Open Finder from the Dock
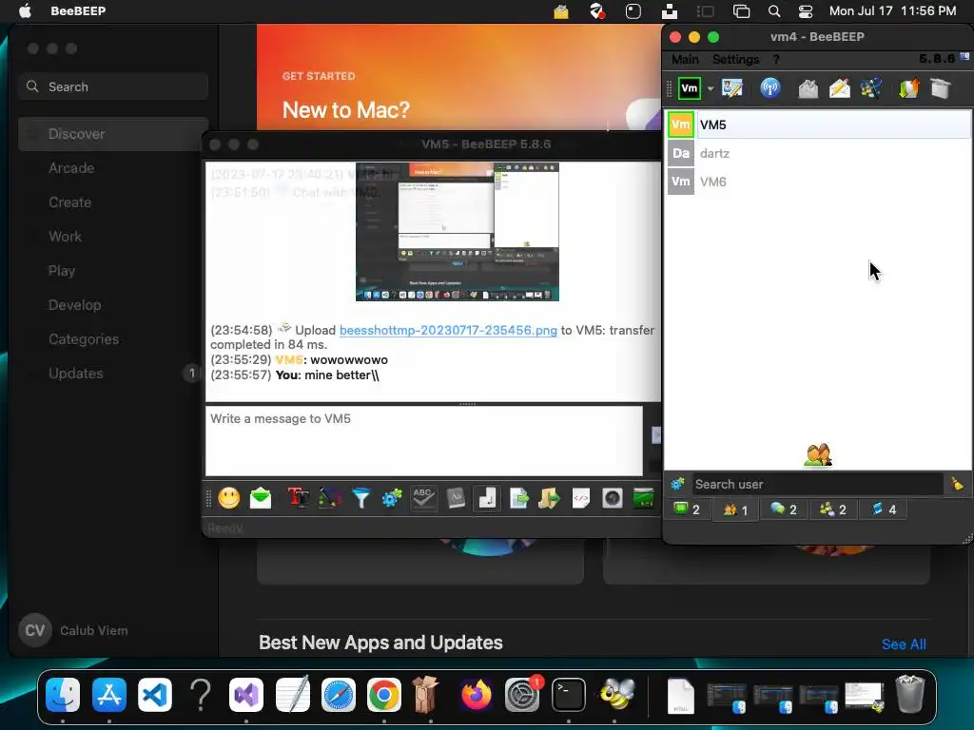The width and height of the screenshot is (974, 730). (x=63, y=695)
